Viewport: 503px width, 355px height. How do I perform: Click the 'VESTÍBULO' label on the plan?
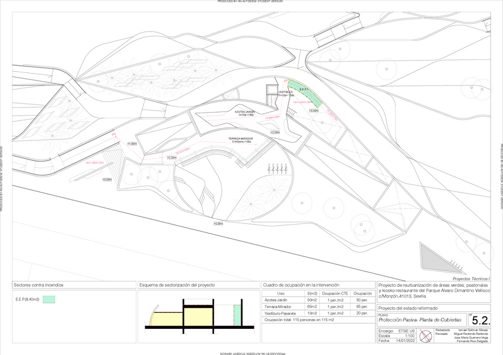point(285,92)
